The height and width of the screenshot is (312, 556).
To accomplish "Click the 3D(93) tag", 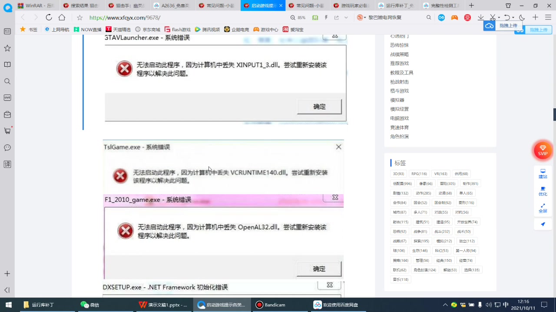I will (398, 174).
